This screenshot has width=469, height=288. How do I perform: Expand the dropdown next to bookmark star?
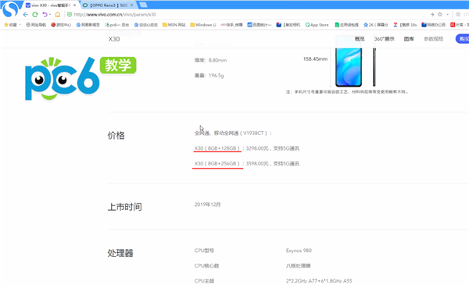[447, 14]
